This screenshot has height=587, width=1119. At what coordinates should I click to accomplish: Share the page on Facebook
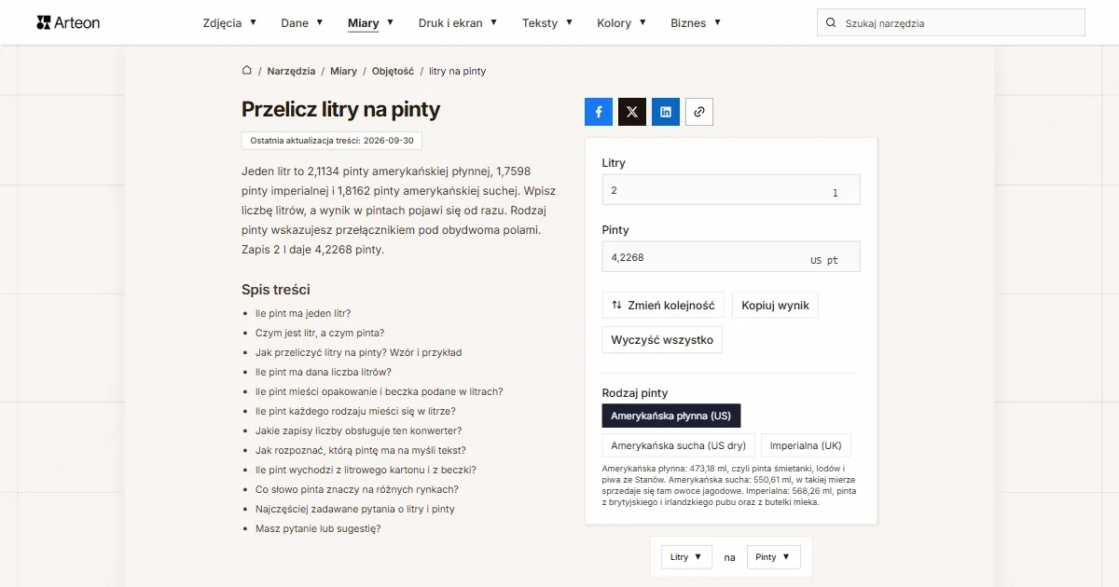pyautogui.click(x=599, y=112)
